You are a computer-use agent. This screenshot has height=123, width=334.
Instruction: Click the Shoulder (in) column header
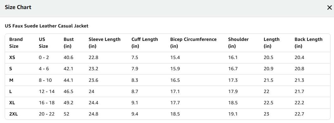[238, 43]
